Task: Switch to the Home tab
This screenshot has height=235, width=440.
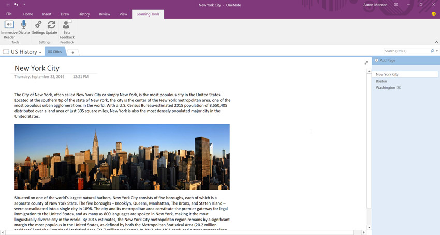Action: (x=28, y=14)
